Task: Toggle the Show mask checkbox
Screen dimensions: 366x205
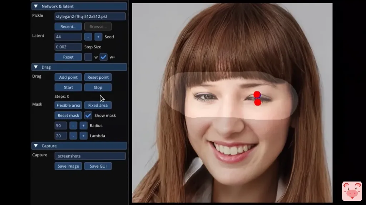Action: point(88,116)
